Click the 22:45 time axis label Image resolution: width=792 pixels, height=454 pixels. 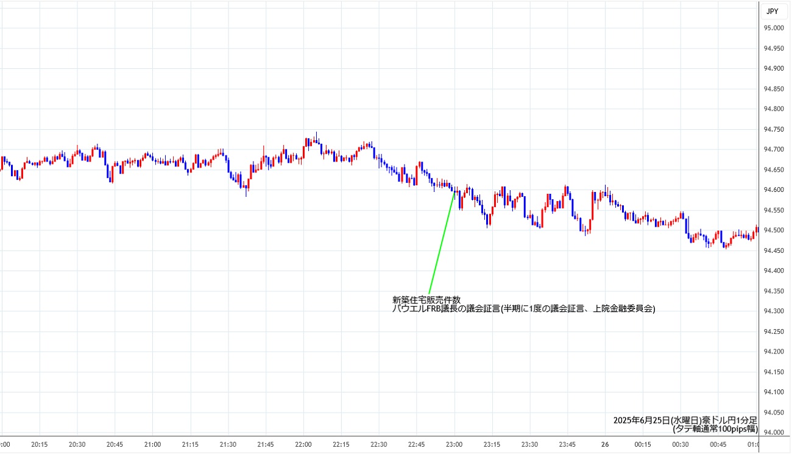[x=417, y=444]
